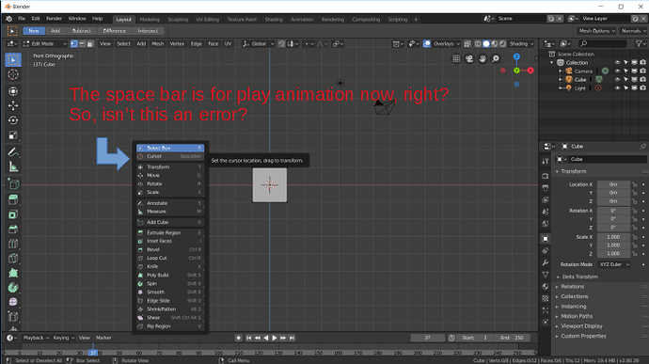Expand the Viewport Display panel
649x364 pixels.
point(581,326)
